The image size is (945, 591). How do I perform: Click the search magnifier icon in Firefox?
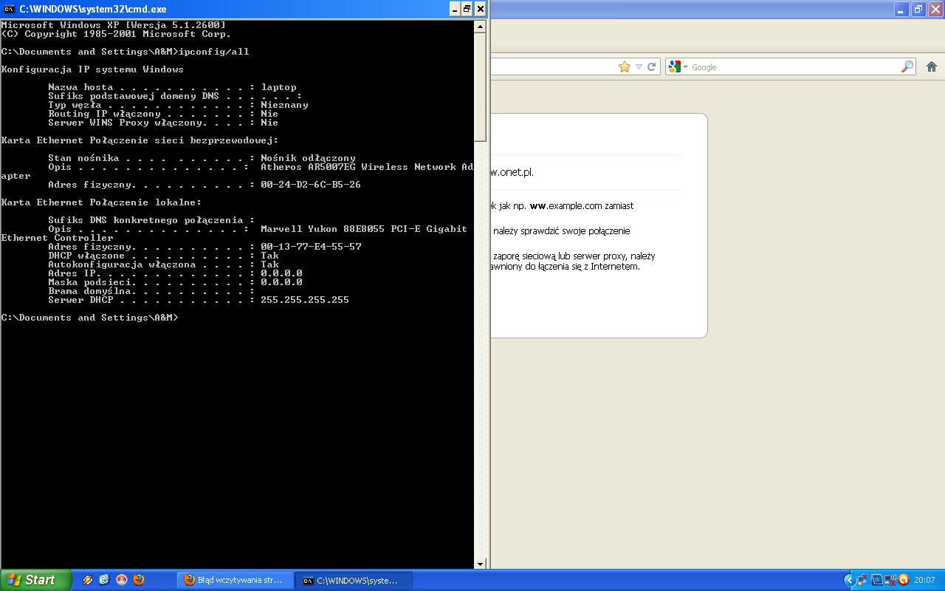907,66
